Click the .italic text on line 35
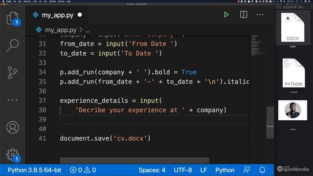Image resolution: width=313 pixels, height=176 pixels. 236,82
